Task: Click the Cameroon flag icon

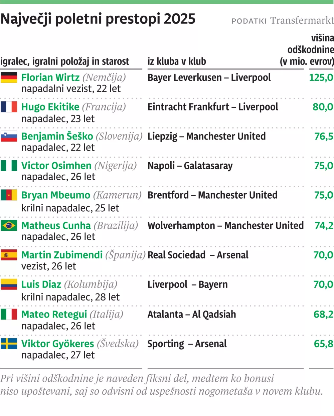Action: pos(9,195)
